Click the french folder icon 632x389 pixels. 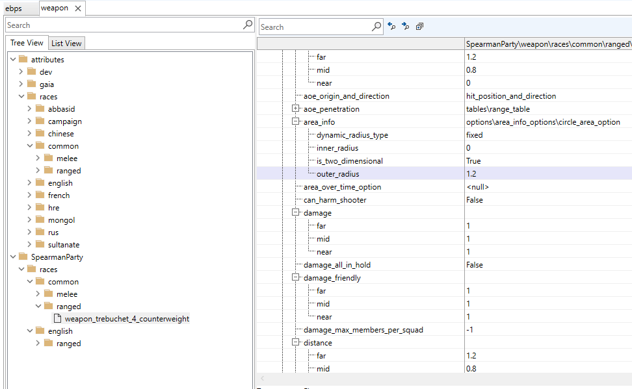point(40,195)
